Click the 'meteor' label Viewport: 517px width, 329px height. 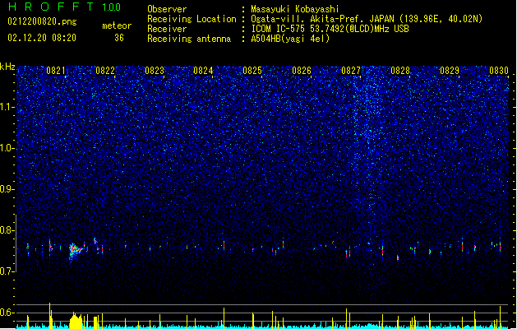pos(117,25)
